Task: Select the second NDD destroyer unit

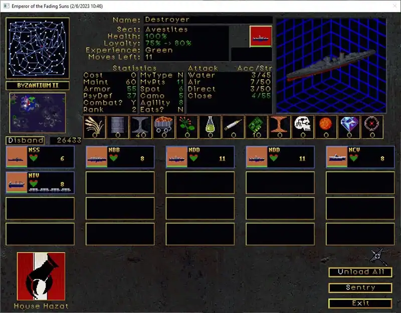Action: (280, 157)
